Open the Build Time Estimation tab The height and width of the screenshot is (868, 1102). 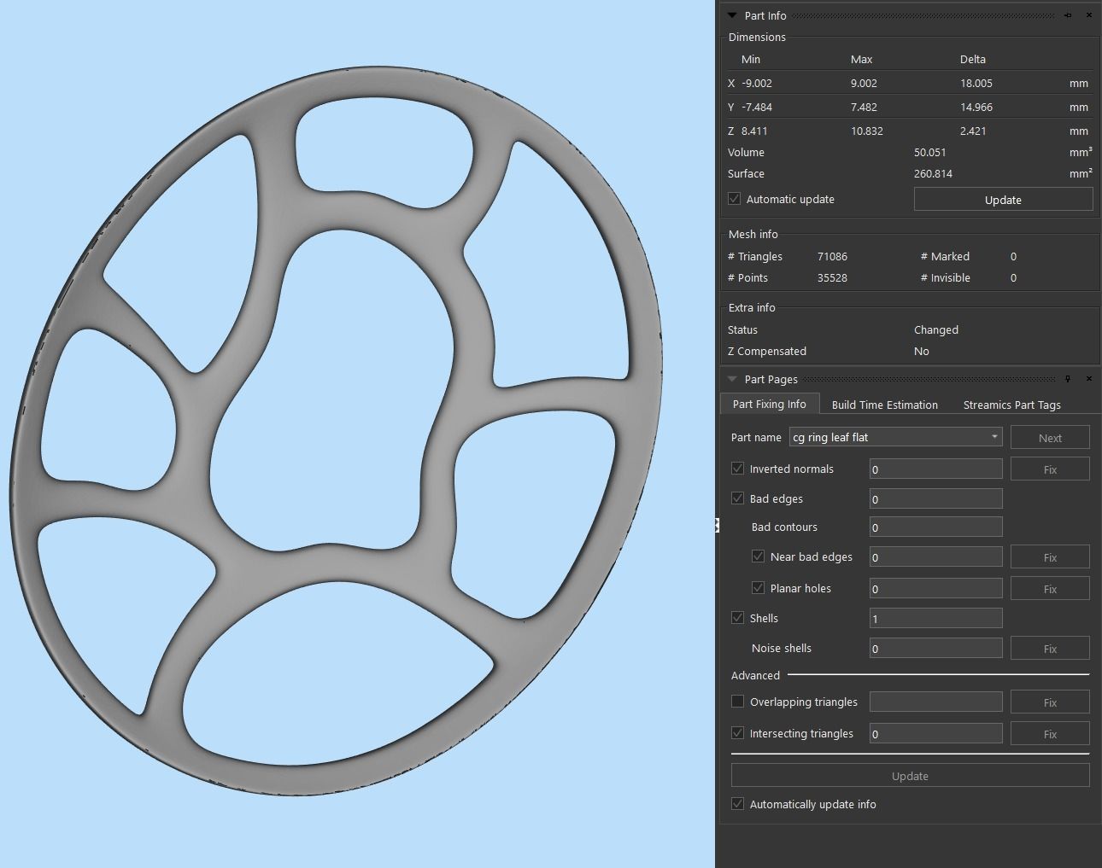(885, 405)
